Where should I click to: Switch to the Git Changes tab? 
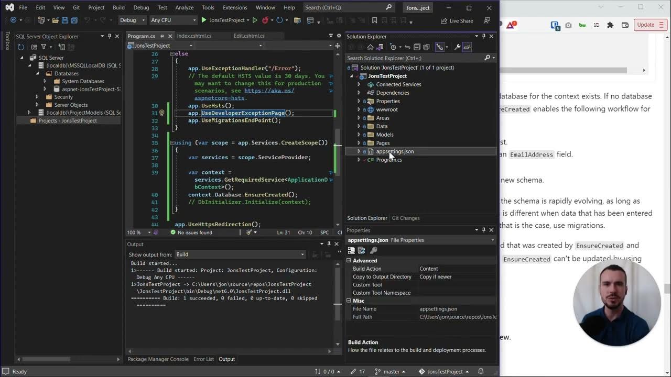pos(406,218)
